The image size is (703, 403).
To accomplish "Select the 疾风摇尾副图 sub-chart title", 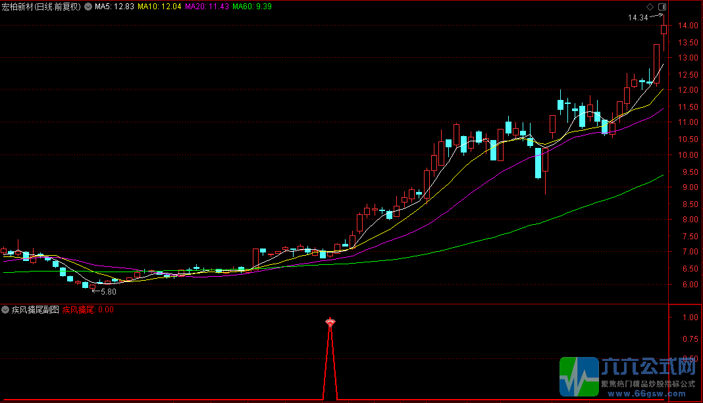I will pos(36,310).
